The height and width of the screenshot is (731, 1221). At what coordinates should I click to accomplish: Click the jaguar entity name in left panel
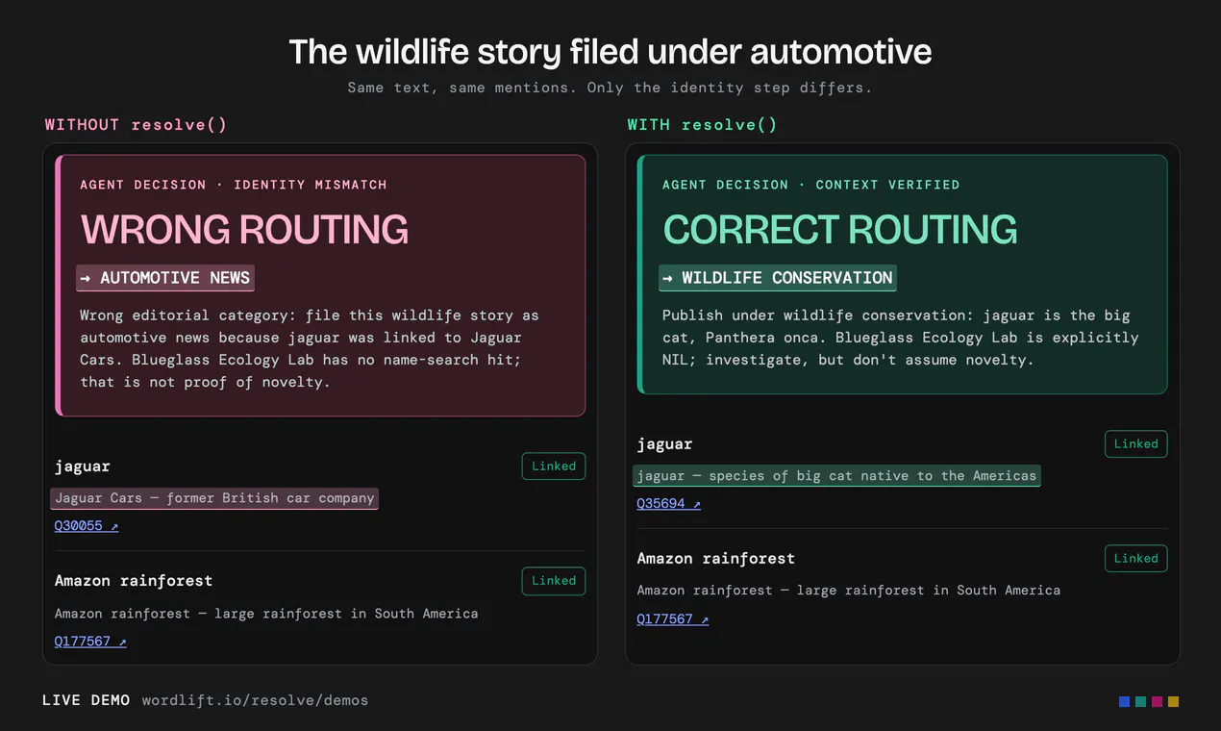click(x=83, y=466)
